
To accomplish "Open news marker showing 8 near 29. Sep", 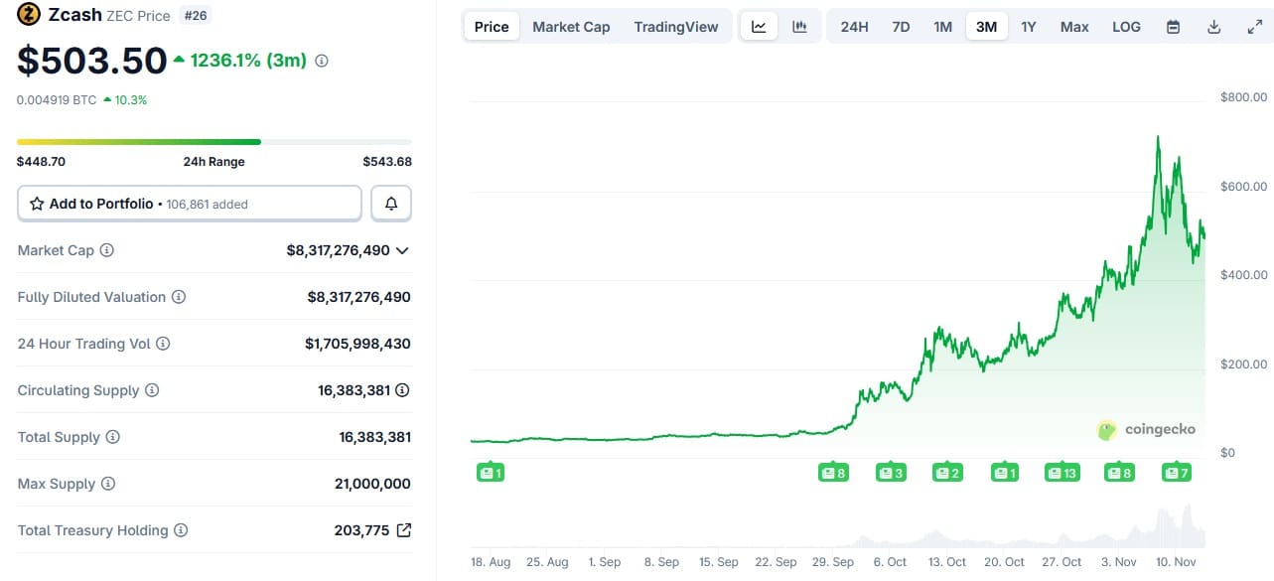I will click(833, 473).
